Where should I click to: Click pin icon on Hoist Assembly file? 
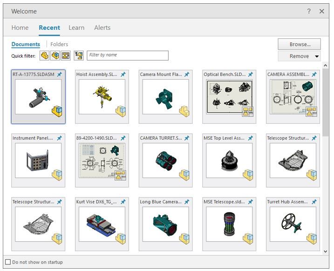(123, 75)
